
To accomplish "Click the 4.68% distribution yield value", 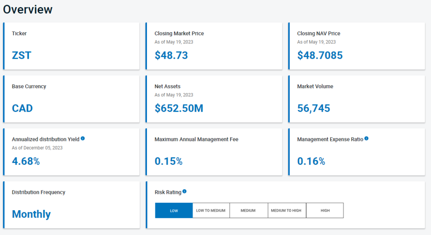I will click(26, 161).
